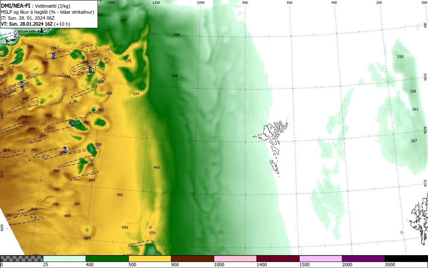Viewport: 428px width, 268px height.
Task: Click the '2W' longitude label
Action: (379, 3)
